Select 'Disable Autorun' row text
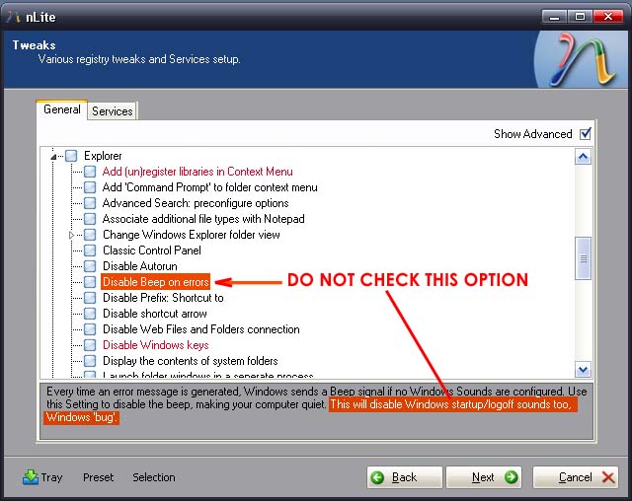This screenshot has height=501, width=632. [140, 266]
